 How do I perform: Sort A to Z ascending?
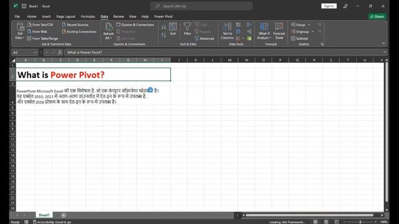[x=163, y=27]
